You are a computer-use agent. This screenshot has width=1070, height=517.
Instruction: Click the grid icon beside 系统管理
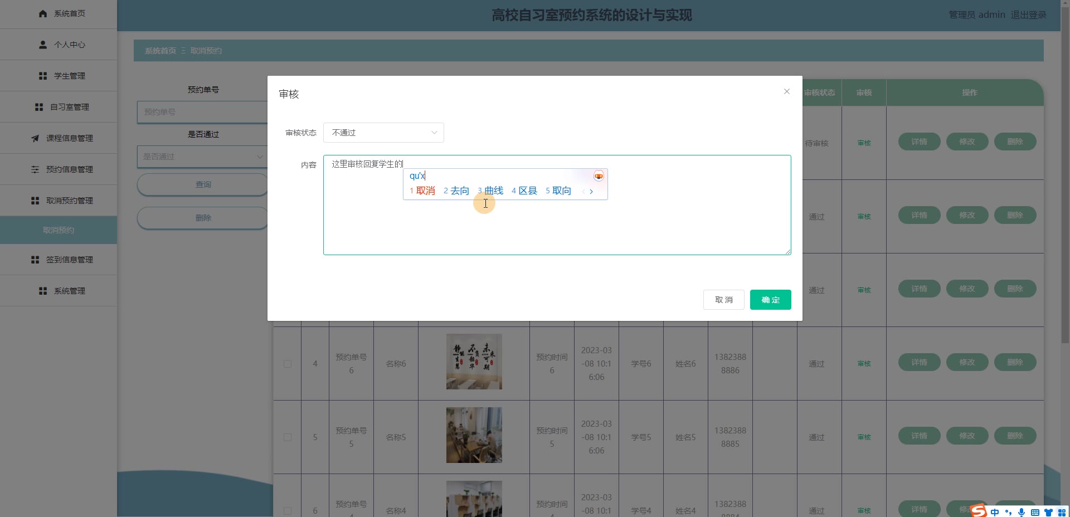click(43, 291)
